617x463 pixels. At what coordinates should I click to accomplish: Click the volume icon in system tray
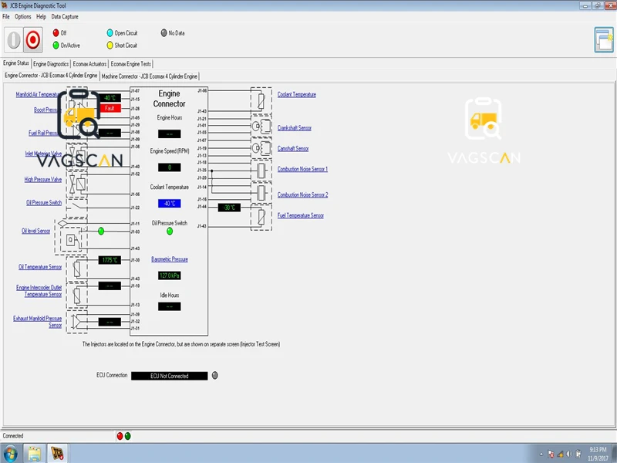point(569,454)
